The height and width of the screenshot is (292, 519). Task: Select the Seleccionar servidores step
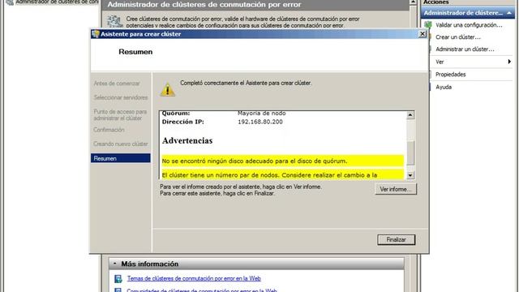pos(121,97)
